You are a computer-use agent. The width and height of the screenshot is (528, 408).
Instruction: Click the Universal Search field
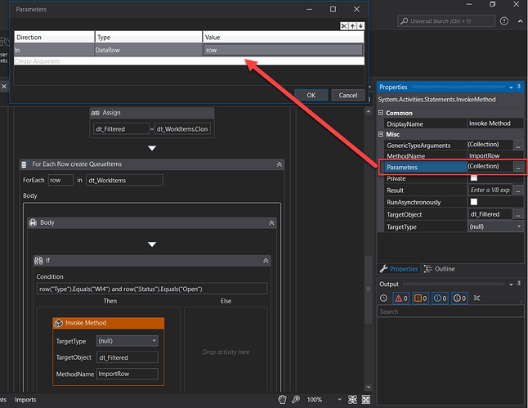click(446, 21)
